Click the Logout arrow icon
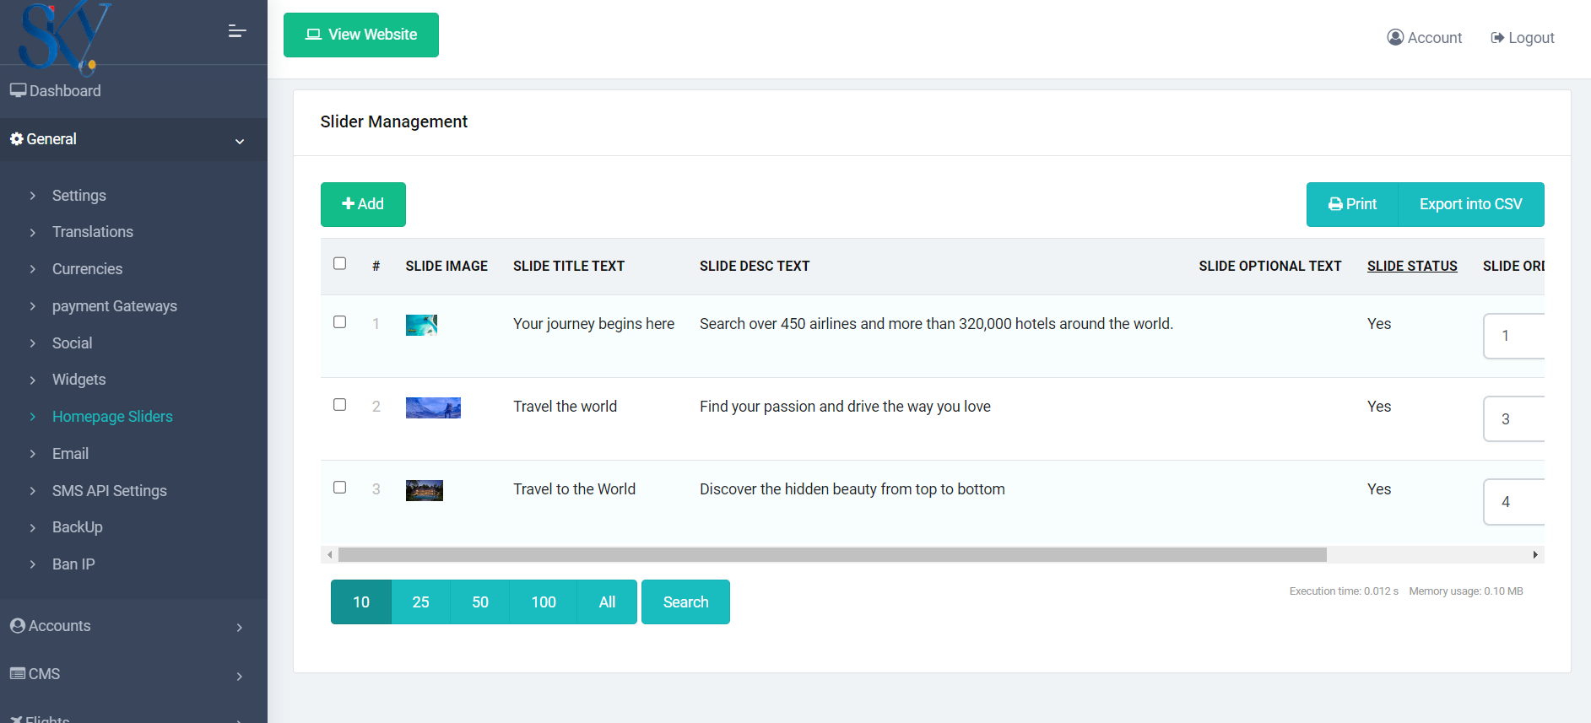The height and width of the screenshot is (723, 1591). 1497,38
